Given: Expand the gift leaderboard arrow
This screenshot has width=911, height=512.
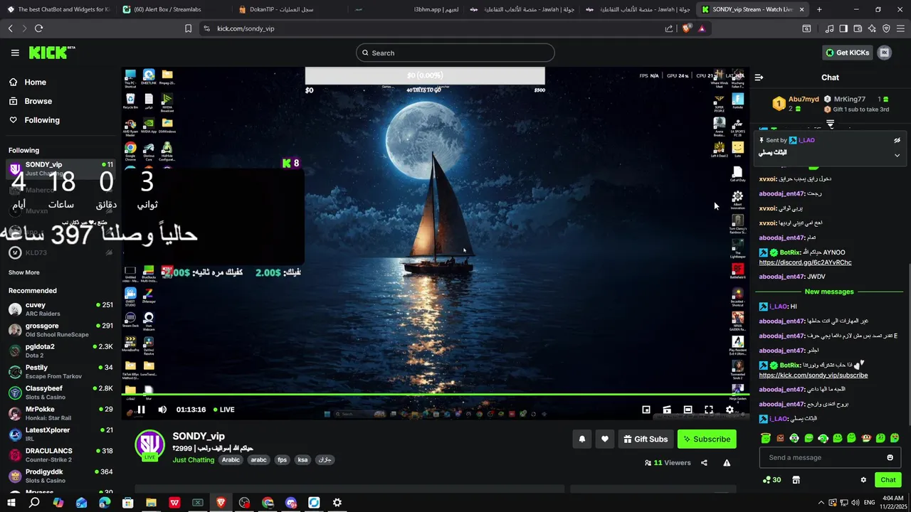Looking at the screenshot, I should coord(830,124).
